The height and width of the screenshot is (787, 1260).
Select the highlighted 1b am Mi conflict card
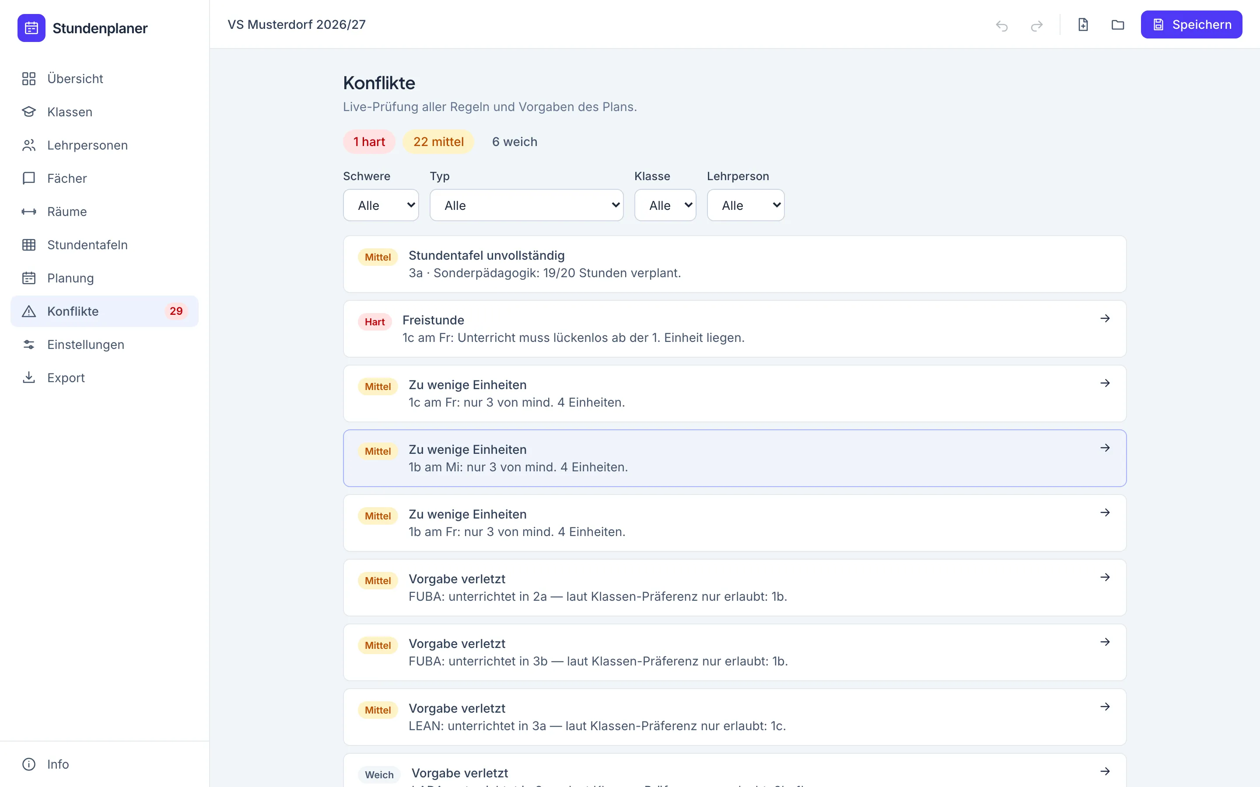[735, 458]
